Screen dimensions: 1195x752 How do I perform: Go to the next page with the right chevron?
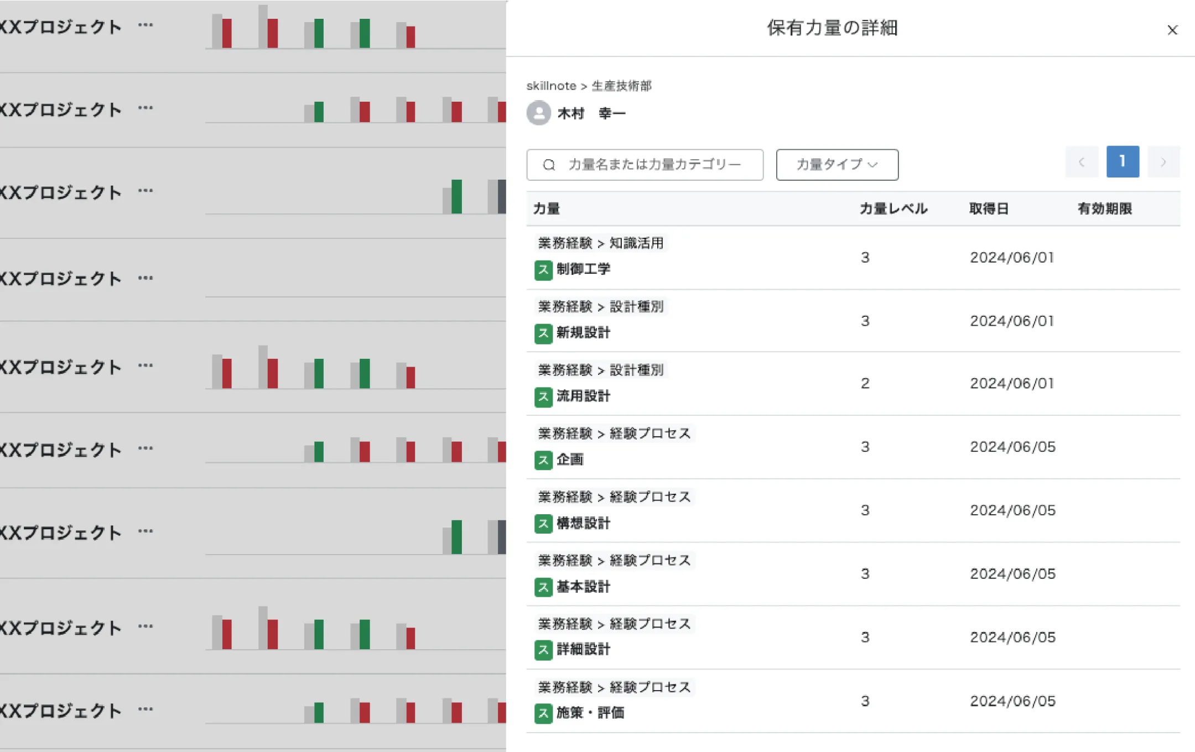click(x=1163, y=162)
